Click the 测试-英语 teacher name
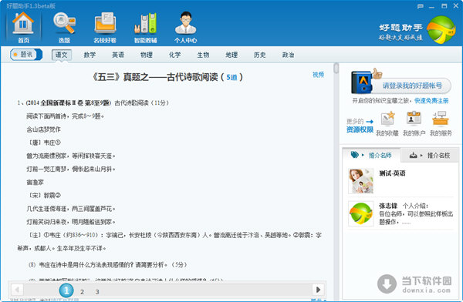 tap(392, 173)
